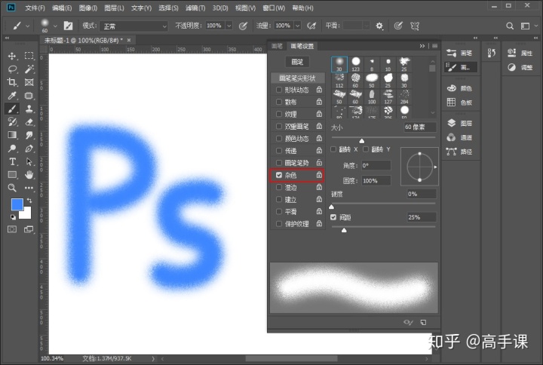Viewport: 543px width, 365px height.
Task: Select the Crop tool
Action: (12, 82)
